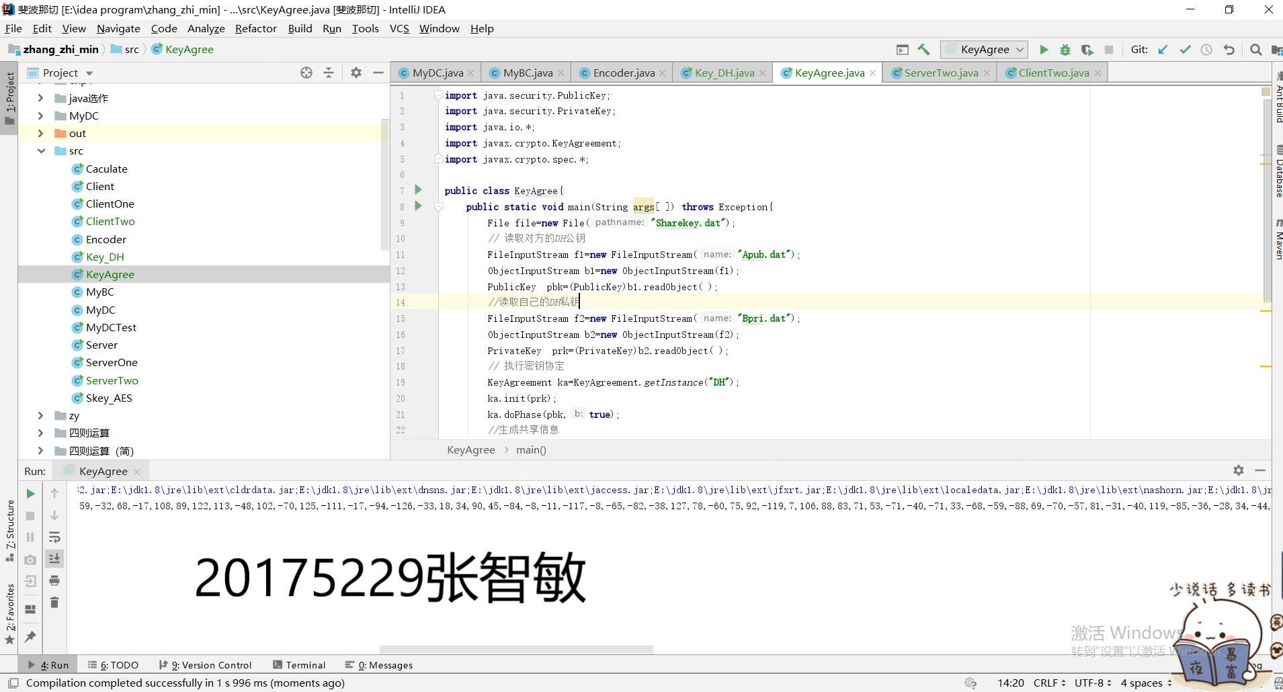This screenshot has height=692, width=1283.
Task: Pin the Run tab with the pin icon
Action: 30,636
